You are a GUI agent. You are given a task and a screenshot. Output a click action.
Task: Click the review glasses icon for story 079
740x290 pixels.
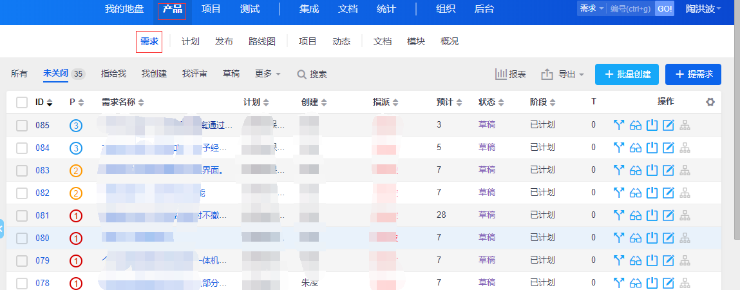(x=636, y=260)
